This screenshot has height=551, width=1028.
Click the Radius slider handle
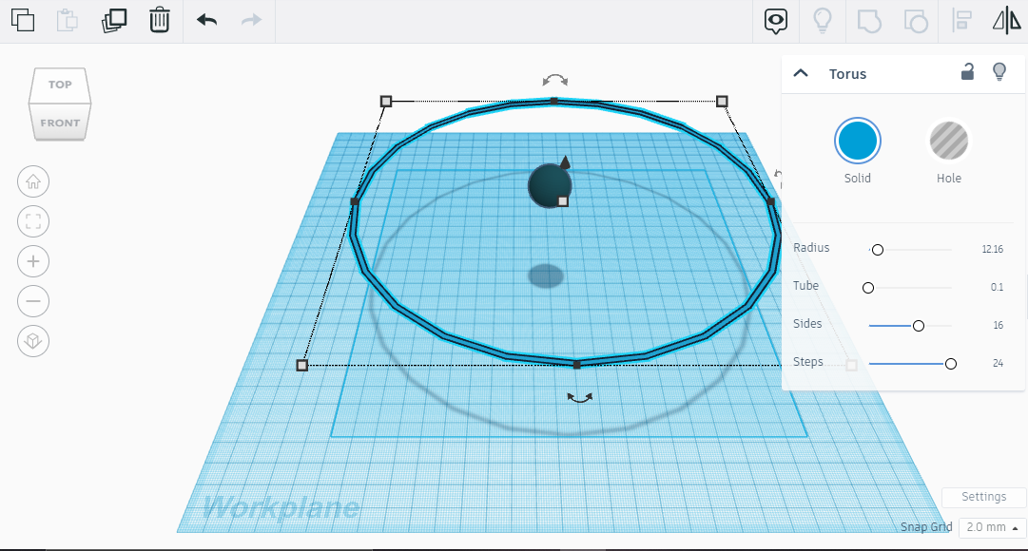(877, 250)
